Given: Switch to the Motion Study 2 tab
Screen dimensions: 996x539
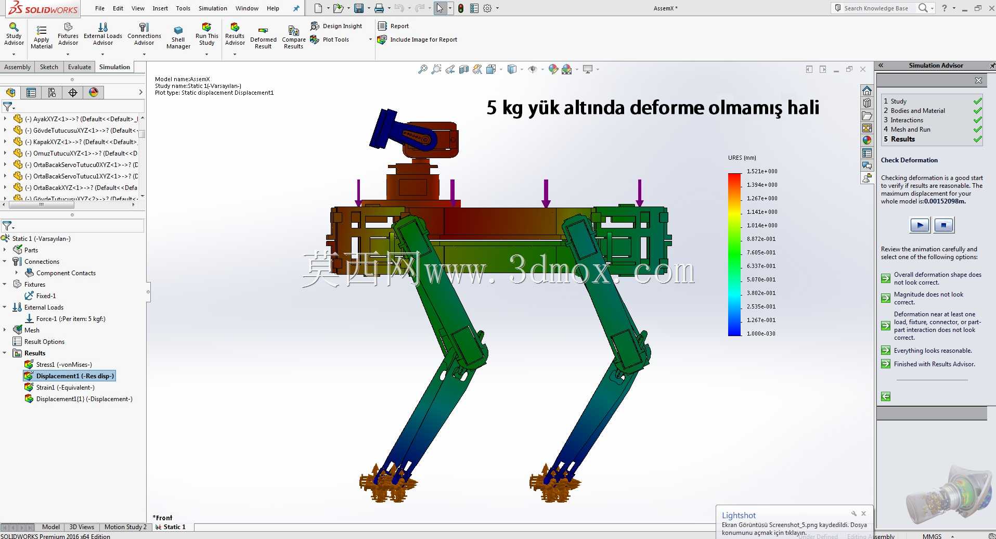Looking at the screenshot, I should click(125, 527).
